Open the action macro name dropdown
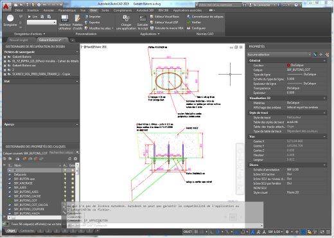The width and height of the screenshot is (334, 238). pyautogui.click(x=42, y=22)
